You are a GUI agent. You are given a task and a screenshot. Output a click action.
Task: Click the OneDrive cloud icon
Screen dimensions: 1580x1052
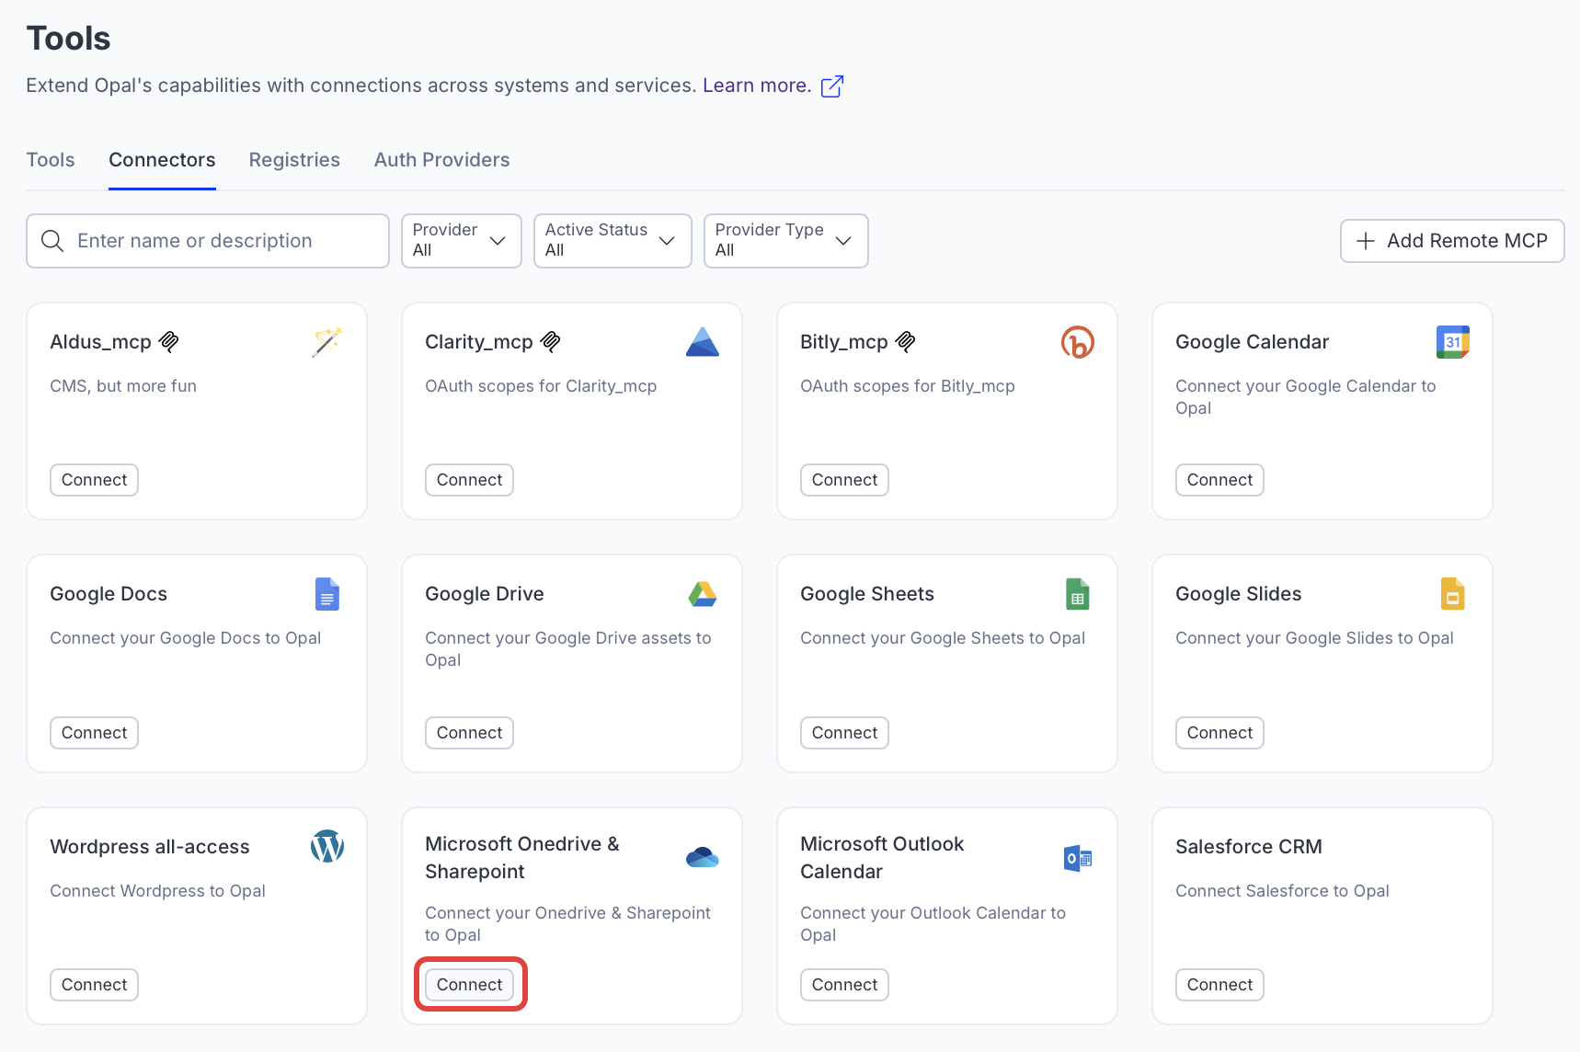point(702,858)
